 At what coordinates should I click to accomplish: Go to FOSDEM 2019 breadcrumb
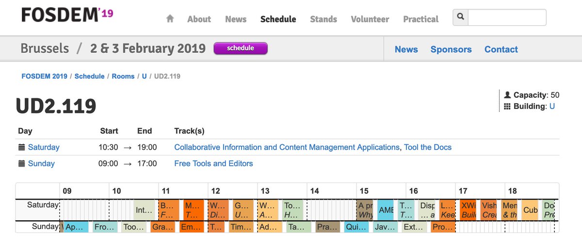coord(45,76)
